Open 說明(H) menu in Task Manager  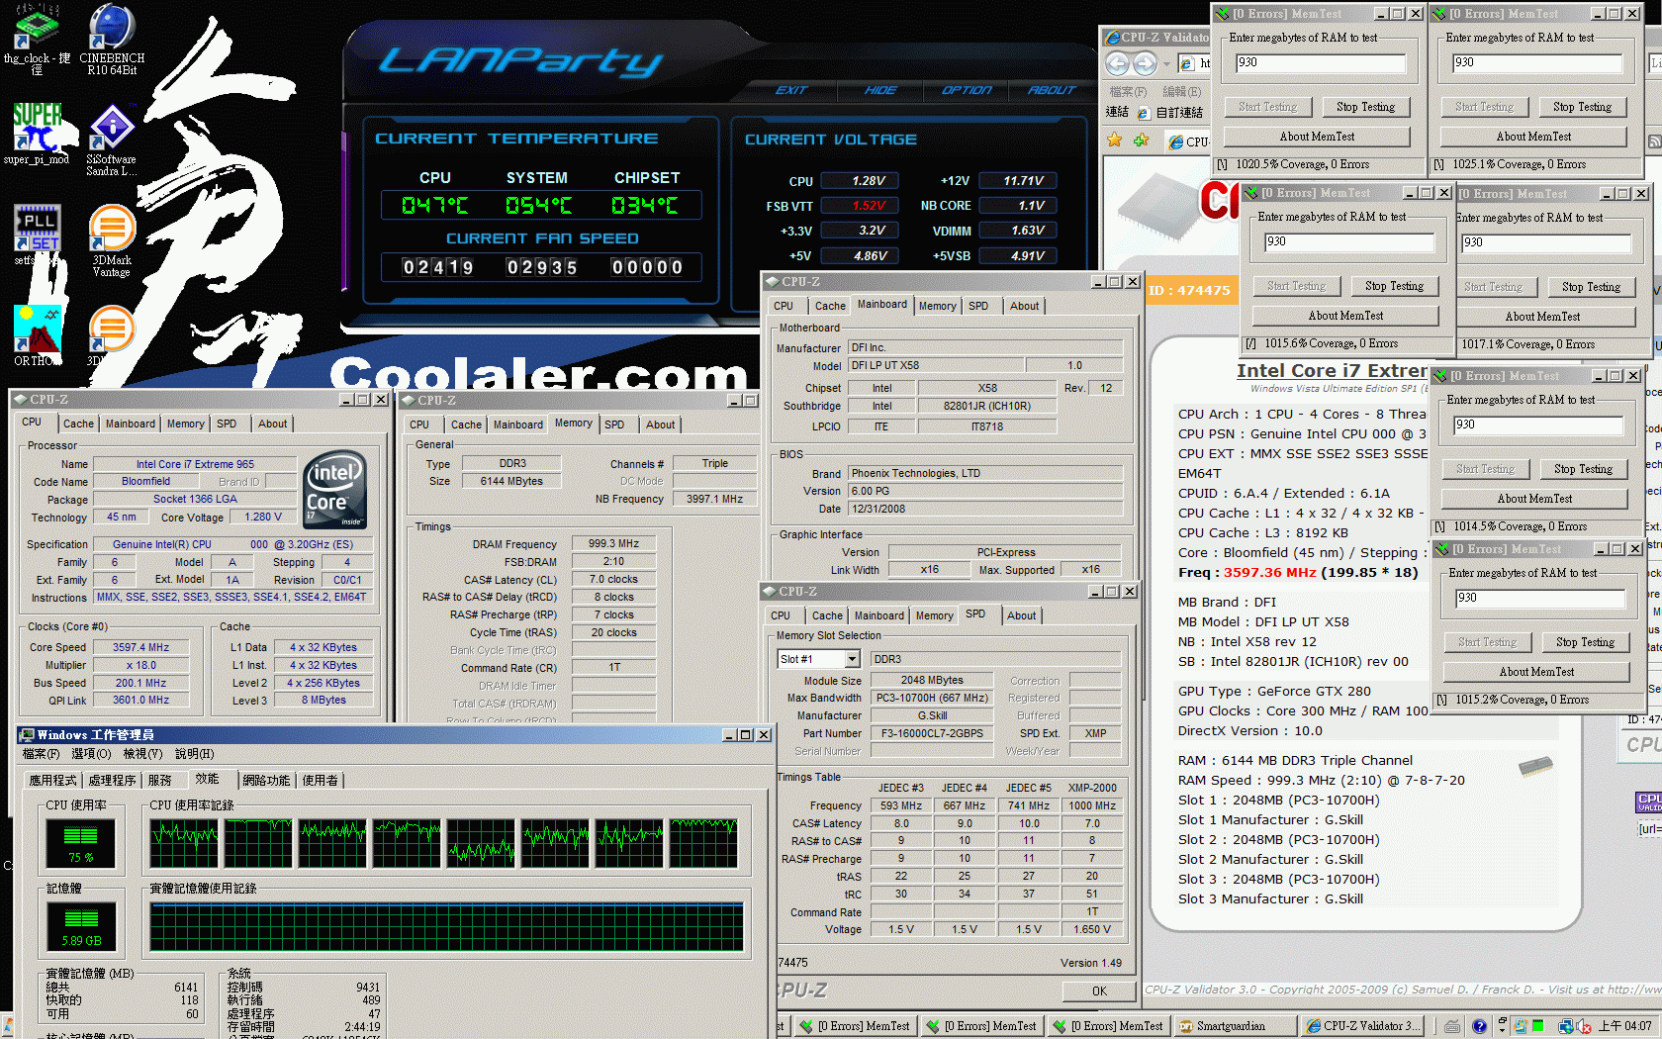[x=194, y=754]
